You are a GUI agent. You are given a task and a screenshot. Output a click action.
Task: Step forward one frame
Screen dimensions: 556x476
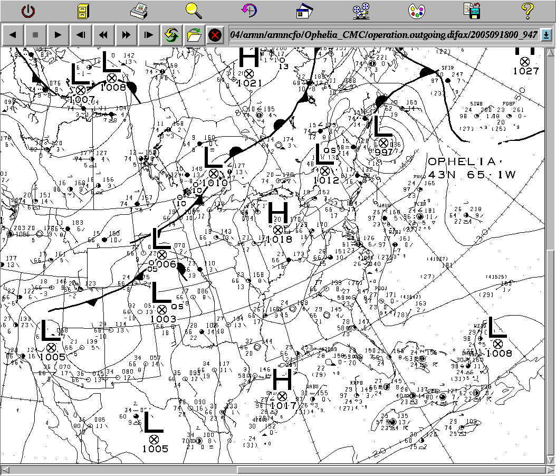pyautogui.click(x=149, y=35)
